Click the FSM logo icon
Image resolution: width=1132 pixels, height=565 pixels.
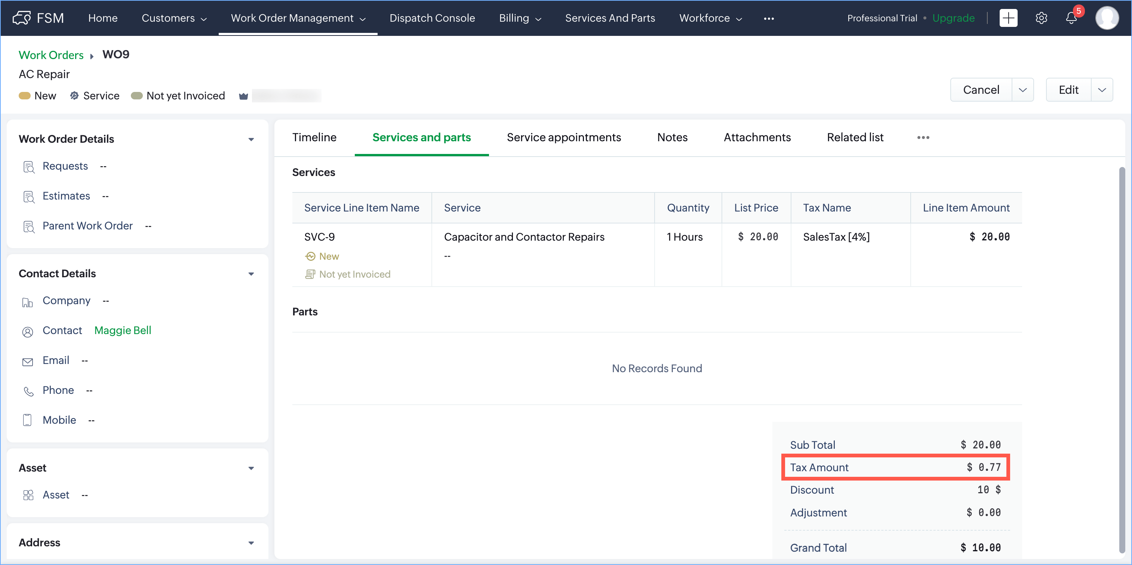(x=22, y=18)
